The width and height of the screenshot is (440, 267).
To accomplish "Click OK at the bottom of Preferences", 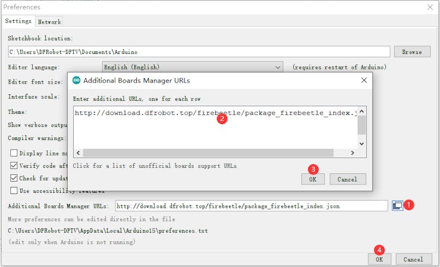I will pyautogui.click(x=379, y=259).
